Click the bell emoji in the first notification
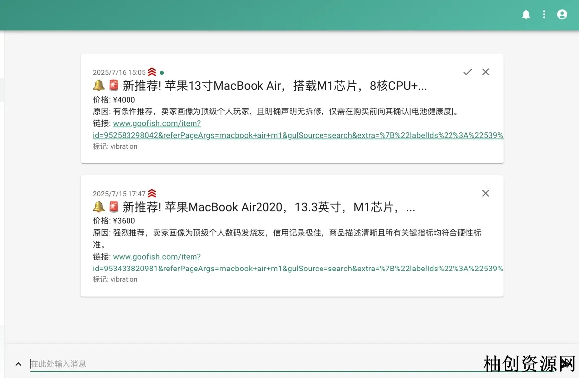 (99, 86)
